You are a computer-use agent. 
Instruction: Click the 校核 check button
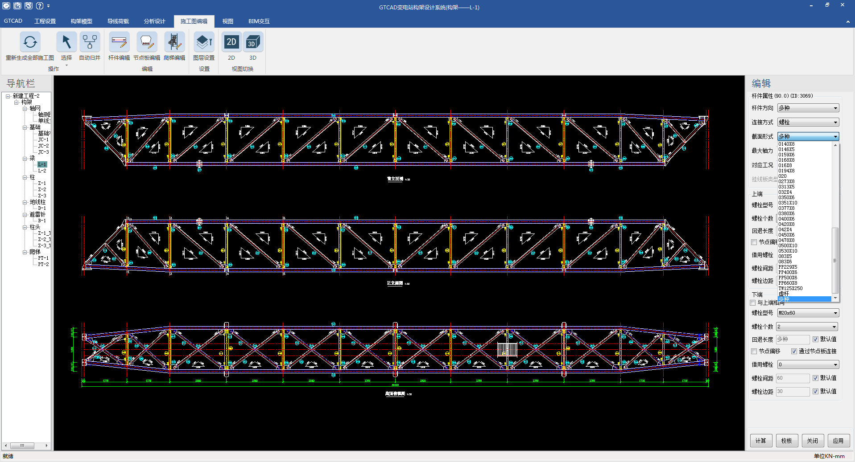click(x=786, y=441)
